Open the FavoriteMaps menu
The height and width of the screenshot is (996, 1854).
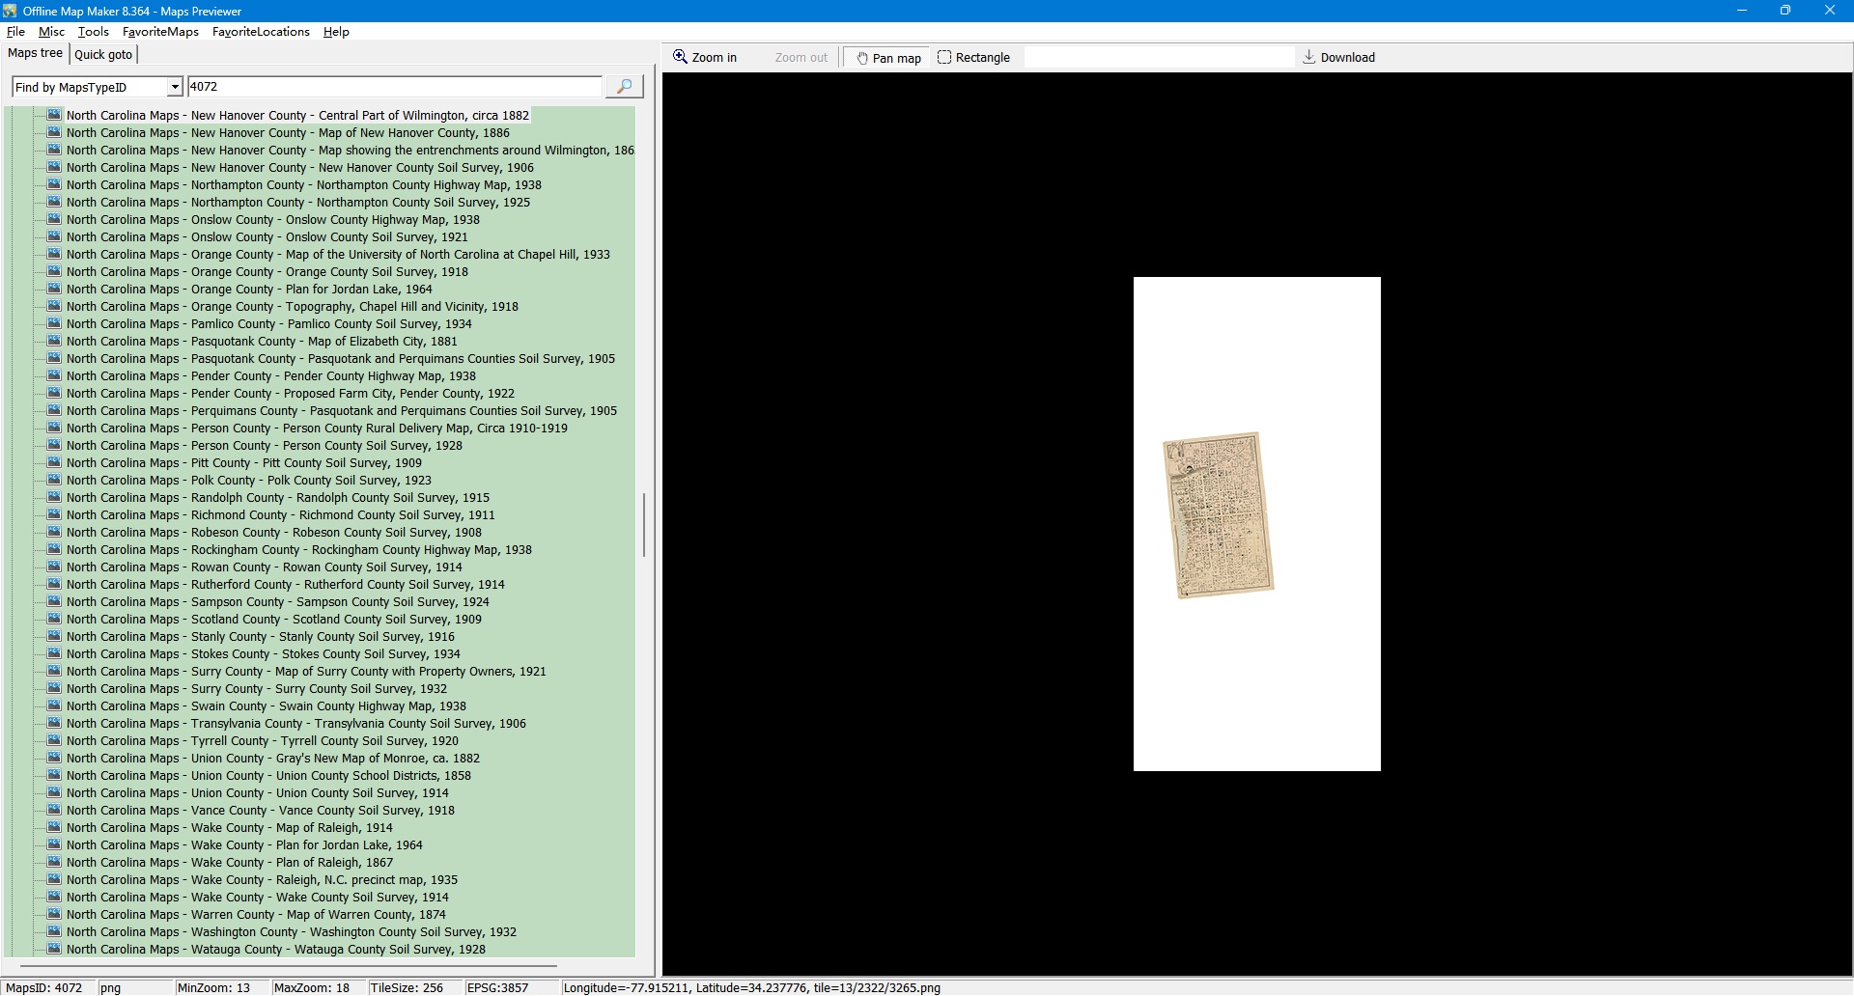coord(160,32)
